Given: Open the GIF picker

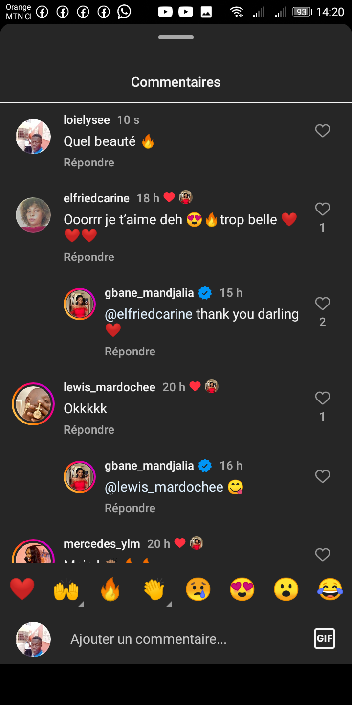Looking at the screenshot, I should [325, 638].
